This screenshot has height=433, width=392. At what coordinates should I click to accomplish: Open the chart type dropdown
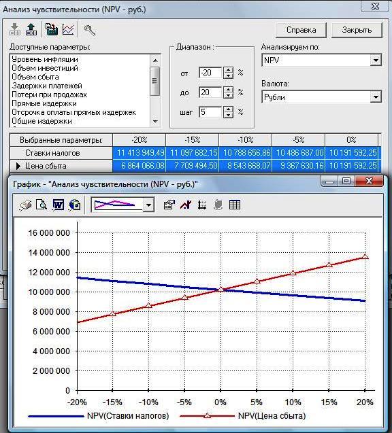[x=148, y=205]
